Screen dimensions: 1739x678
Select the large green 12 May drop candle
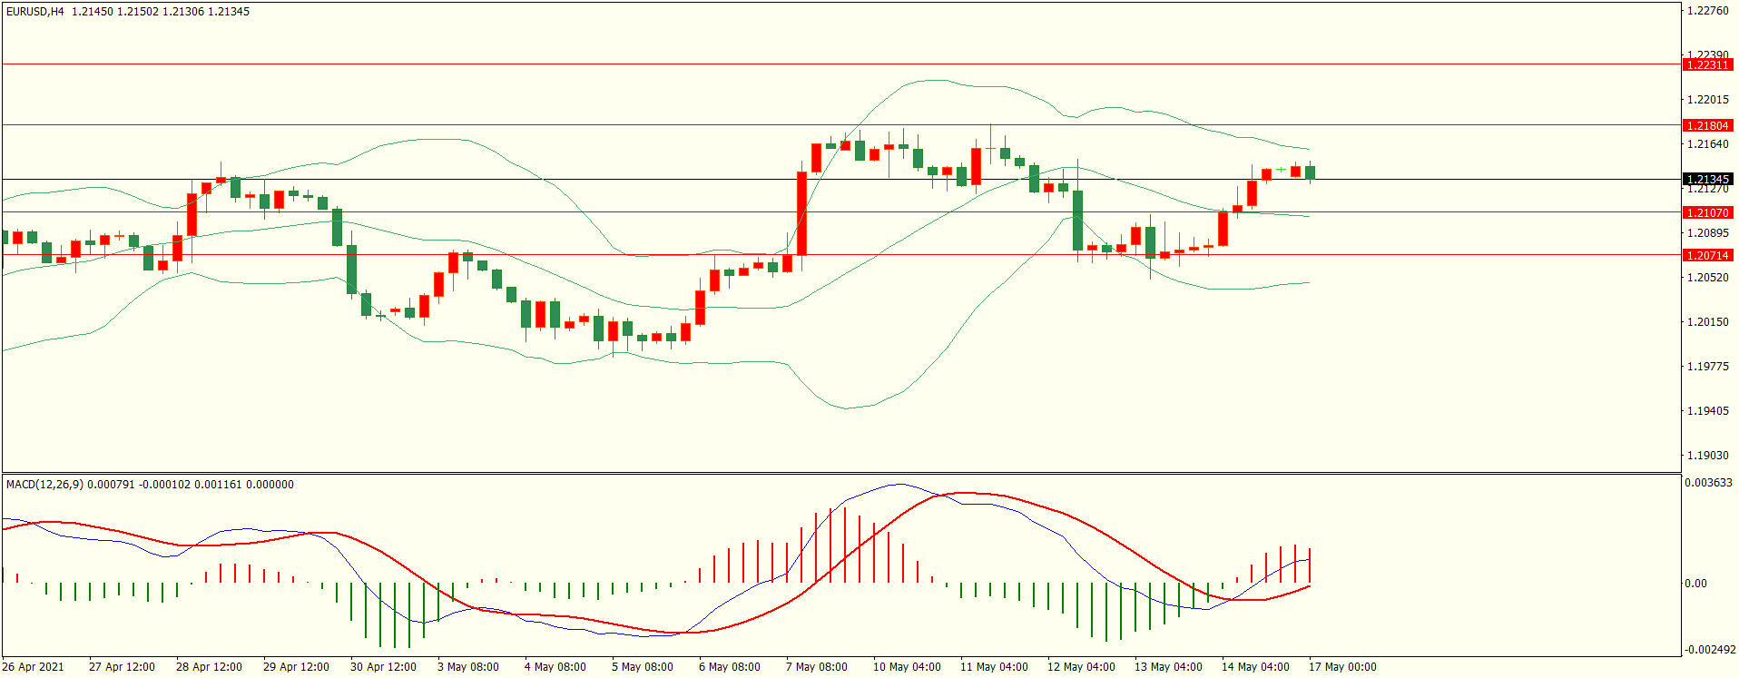coord(1078,220)
